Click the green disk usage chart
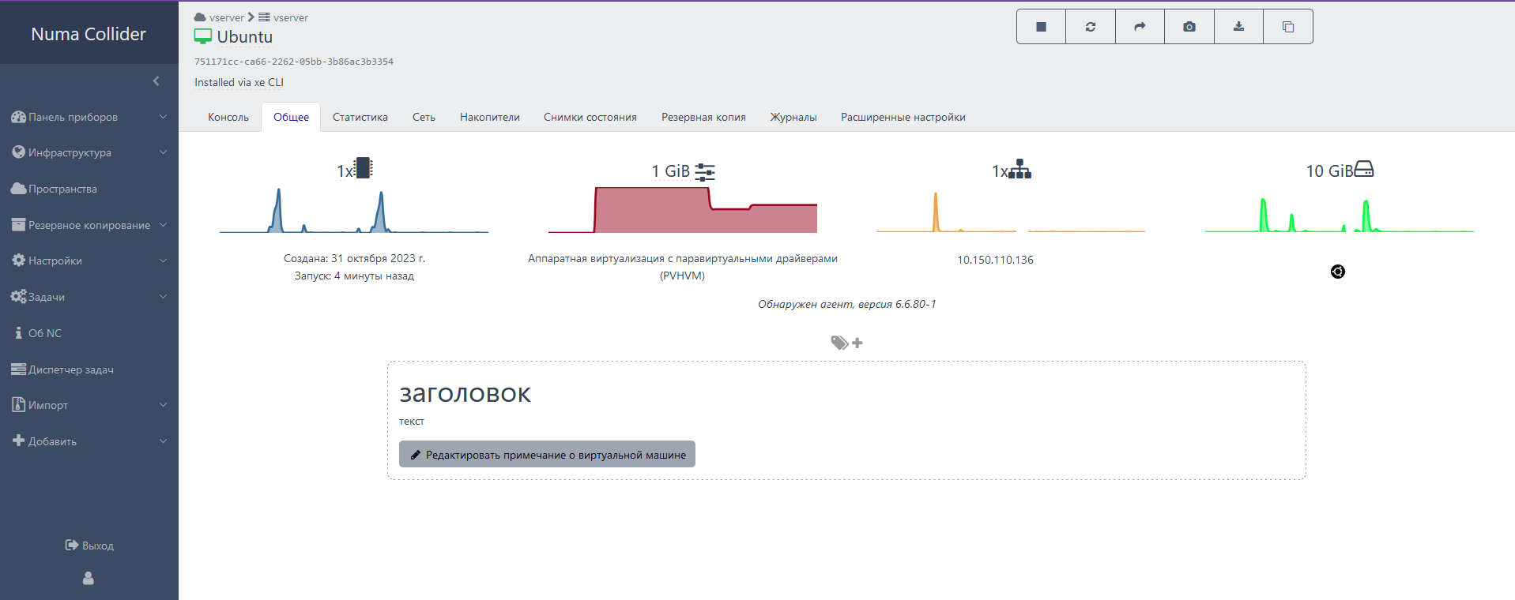The width and height of the screenshot is (1515, 600). click(1340, 215)
